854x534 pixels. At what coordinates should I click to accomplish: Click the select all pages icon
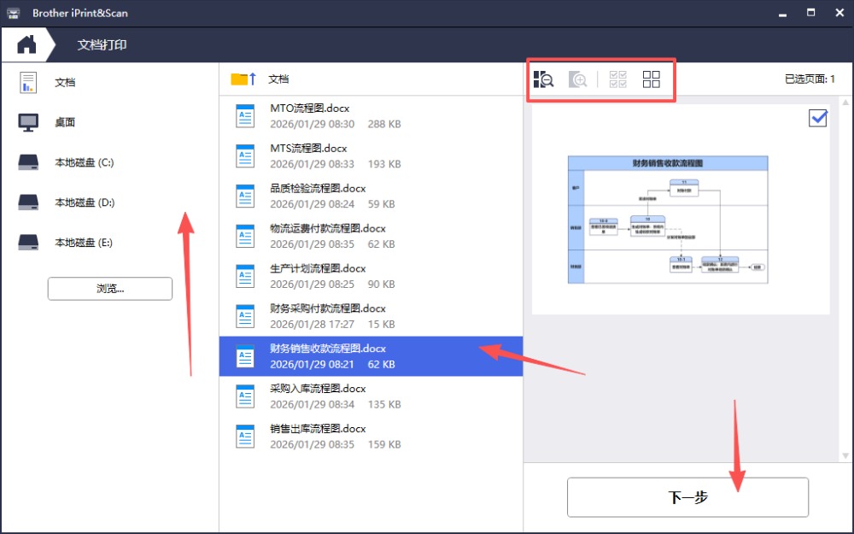click(x=617, y=79)
